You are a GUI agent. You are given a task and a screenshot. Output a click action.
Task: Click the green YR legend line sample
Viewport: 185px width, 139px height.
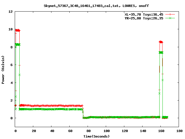tap(170, 18)
